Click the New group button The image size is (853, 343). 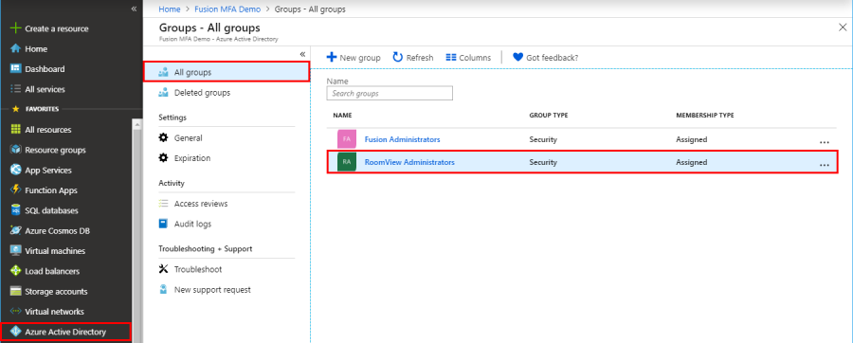point(354,58)
